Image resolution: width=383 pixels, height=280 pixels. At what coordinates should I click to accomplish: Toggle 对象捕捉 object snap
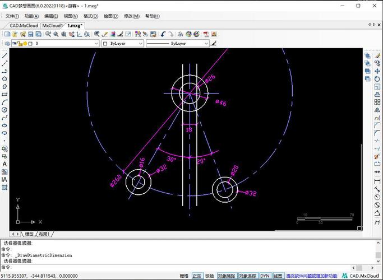point(226,276)
